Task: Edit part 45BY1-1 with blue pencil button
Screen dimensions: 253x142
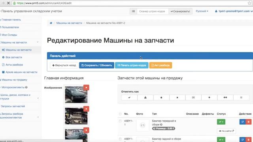Action: pos(242,122)
